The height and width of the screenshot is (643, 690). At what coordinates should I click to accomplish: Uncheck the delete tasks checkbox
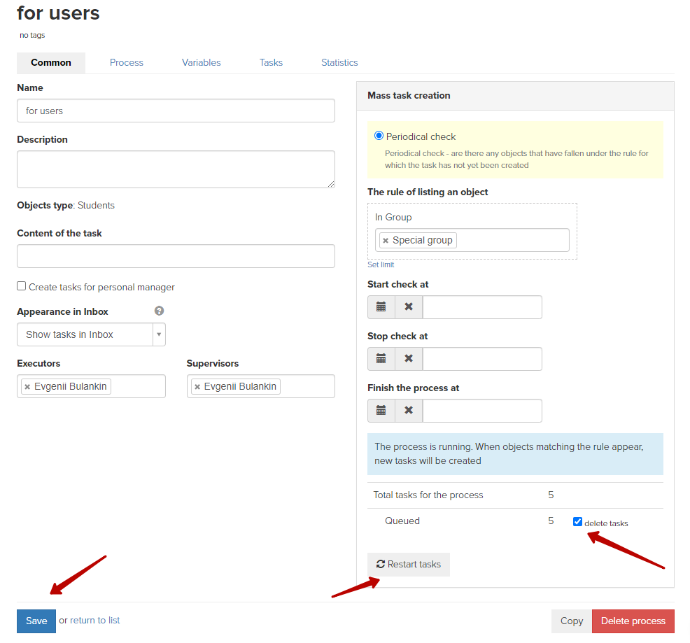[x=577, y=521]
